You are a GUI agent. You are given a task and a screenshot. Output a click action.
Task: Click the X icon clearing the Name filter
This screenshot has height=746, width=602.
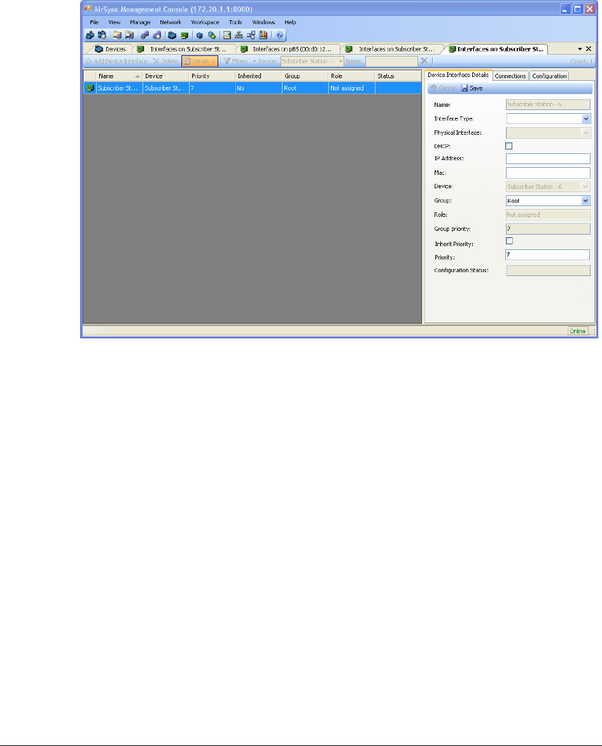click(424, 61)
